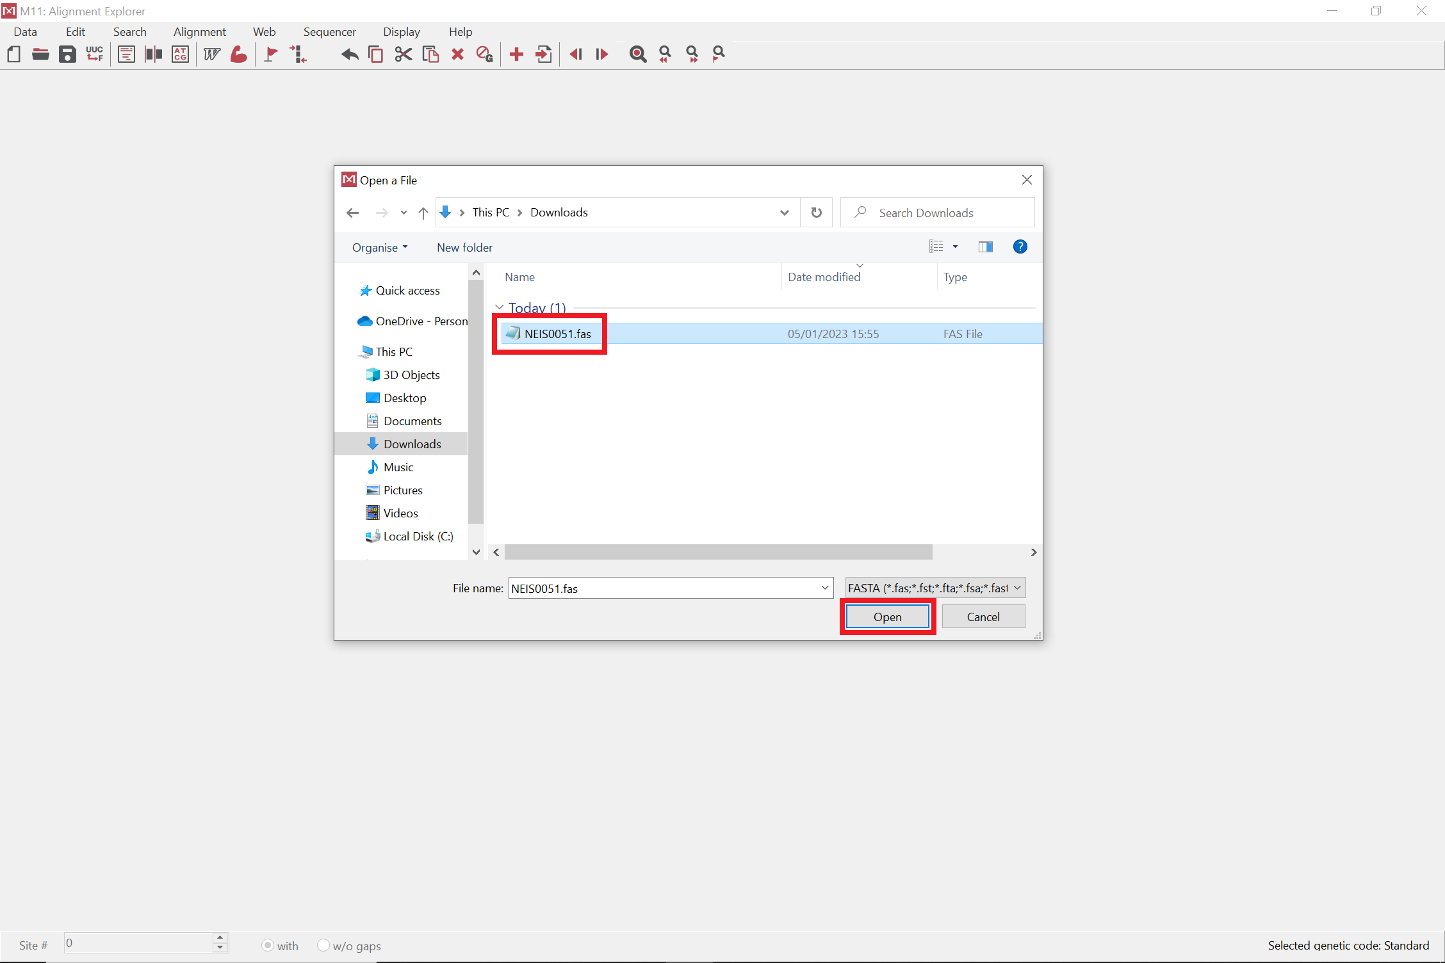Open the Display menu
The width and height of the screenshot is (1445, 963).
[401, 31]
